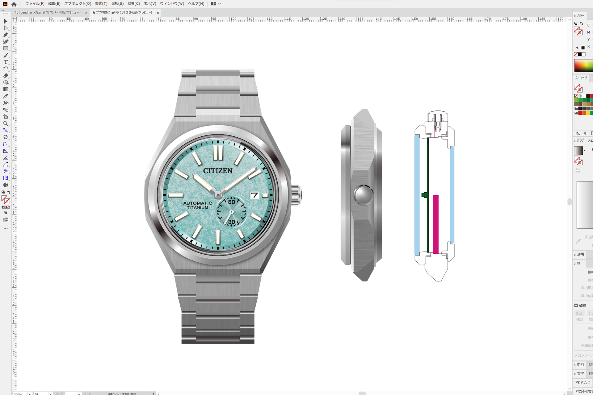Open the オブジェクト(O) menu
The width and height of the screenshot is (593, 395).
tap(78, 4)
